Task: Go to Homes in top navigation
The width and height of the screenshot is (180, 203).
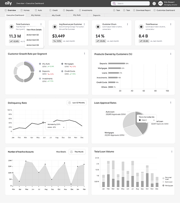Action: [x=25, y=10]
